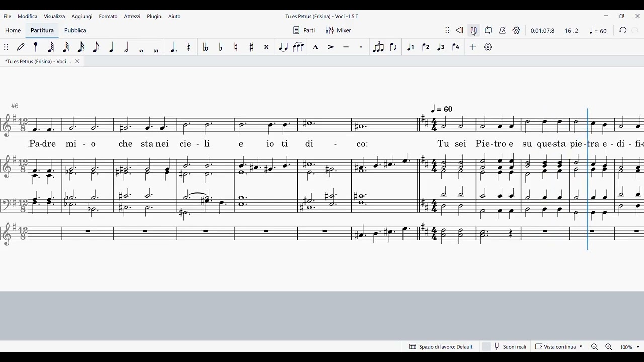Toggle loop playback
Image resolution: width=644 pixels, height=362 pixels.
click(488, 30)
